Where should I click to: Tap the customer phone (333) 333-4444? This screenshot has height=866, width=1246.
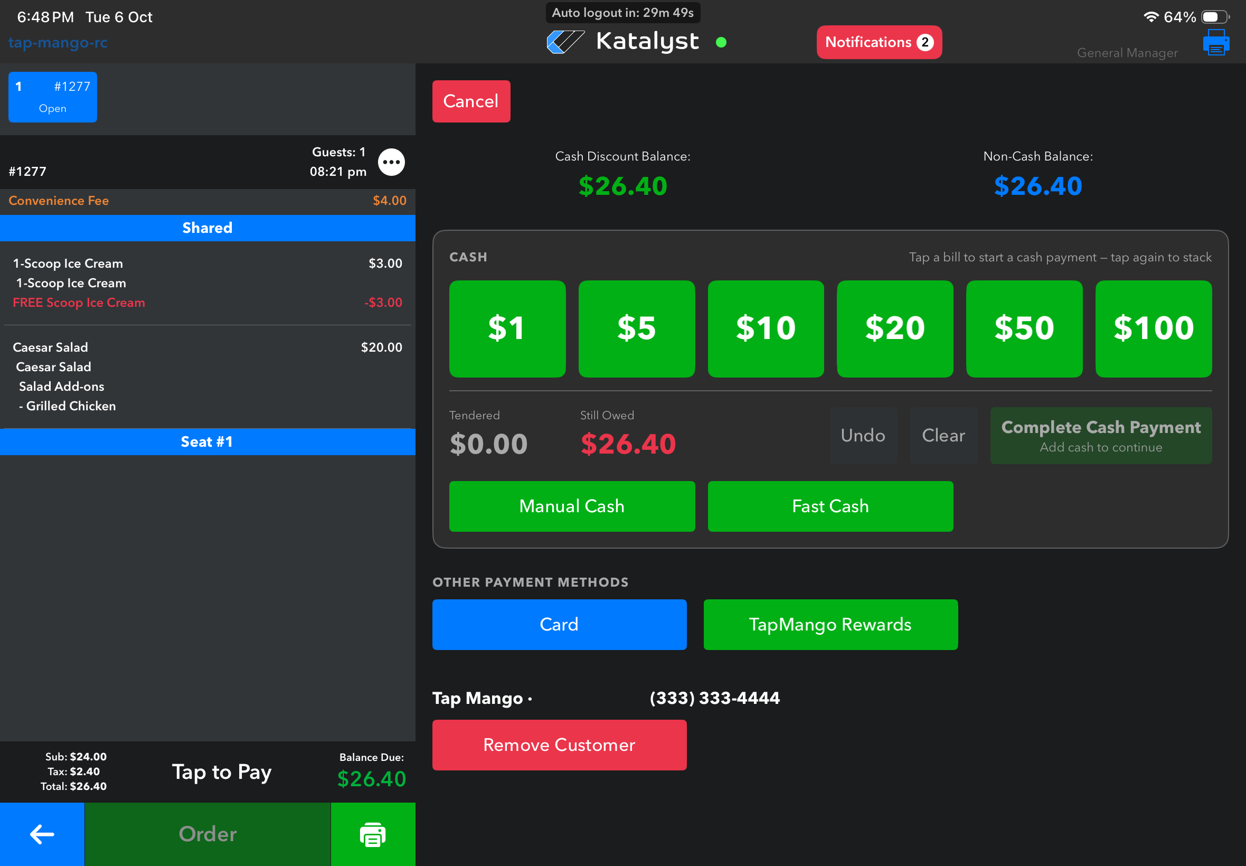click(715, 698)
